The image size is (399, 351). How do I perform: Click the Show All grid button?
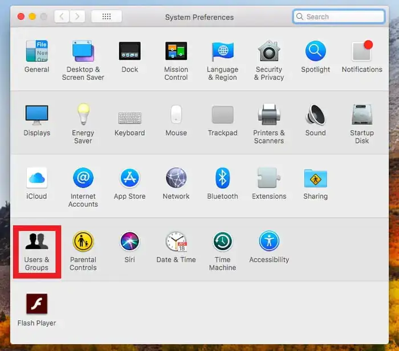[x=106, y=17]
